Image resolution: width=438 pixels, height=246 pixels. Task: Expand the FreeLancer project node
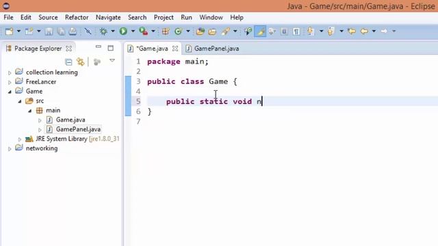point(10,82)
